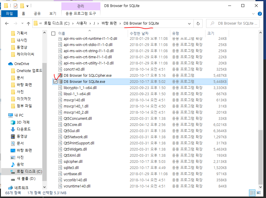Click the 3D 개체 icon in sidebar
Screen dimensions: 266x198
[13, 122]
